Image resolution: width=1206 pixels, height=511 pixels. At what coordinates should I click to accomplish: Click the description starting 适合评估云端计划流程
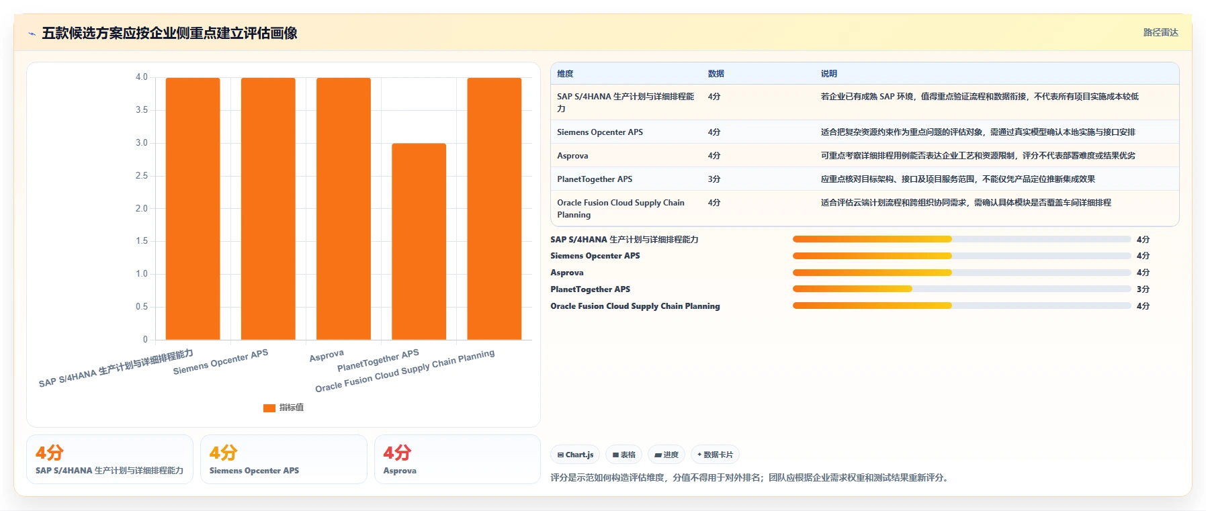click(966, 203)
